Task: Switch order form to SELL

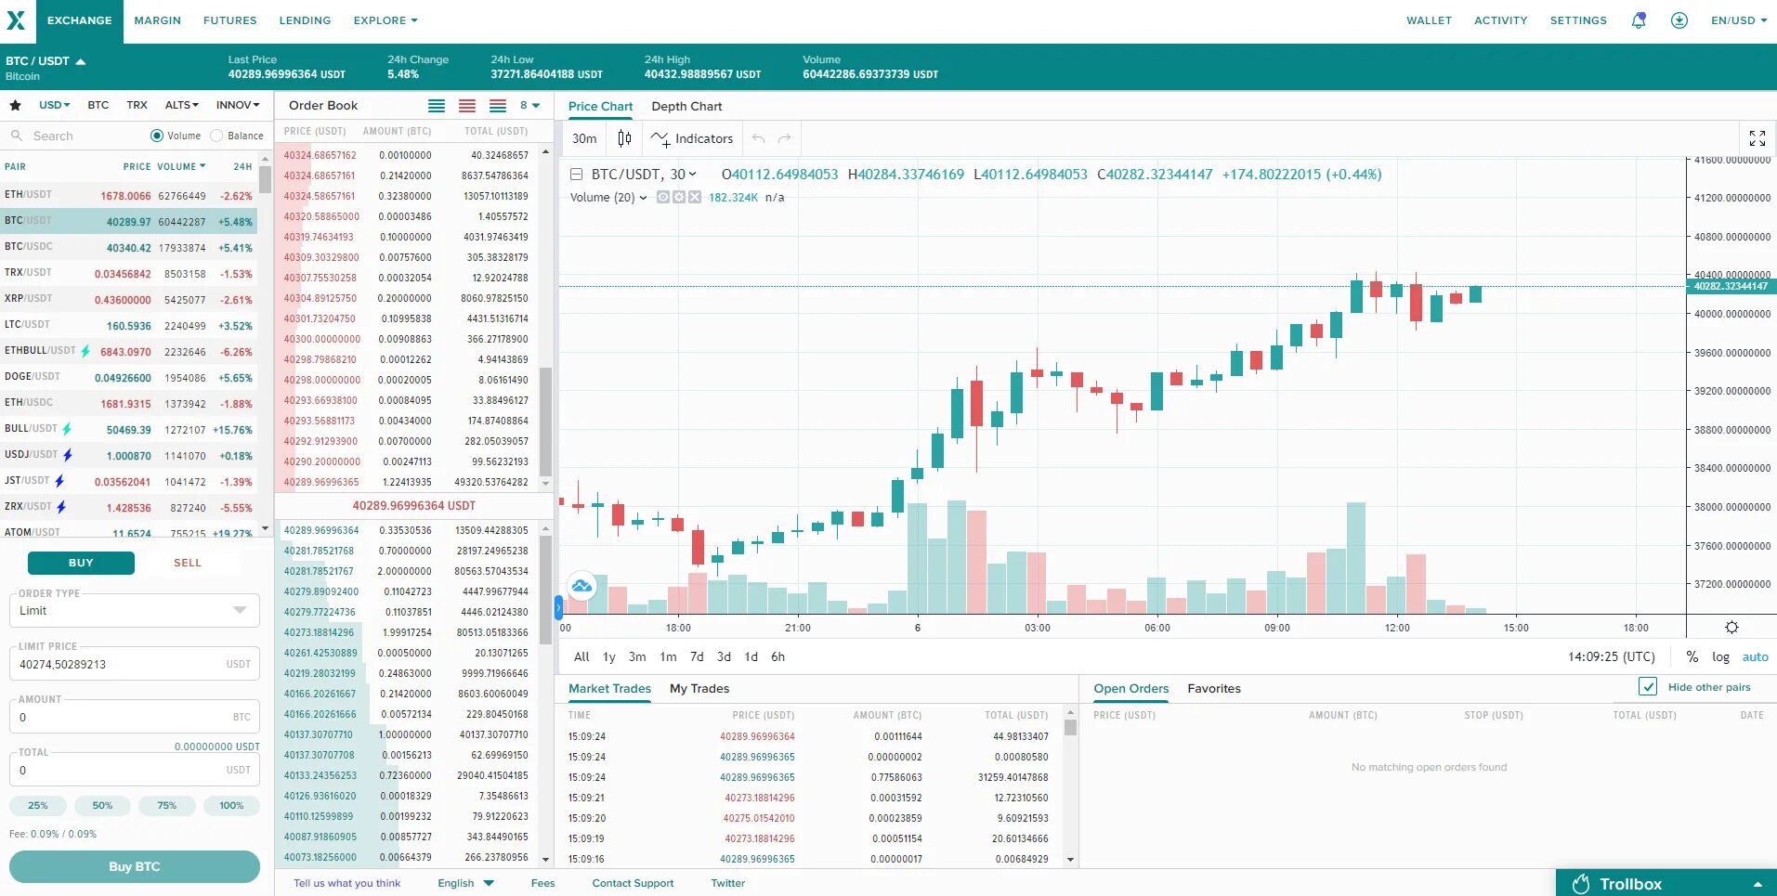Action: click(188, 563)
